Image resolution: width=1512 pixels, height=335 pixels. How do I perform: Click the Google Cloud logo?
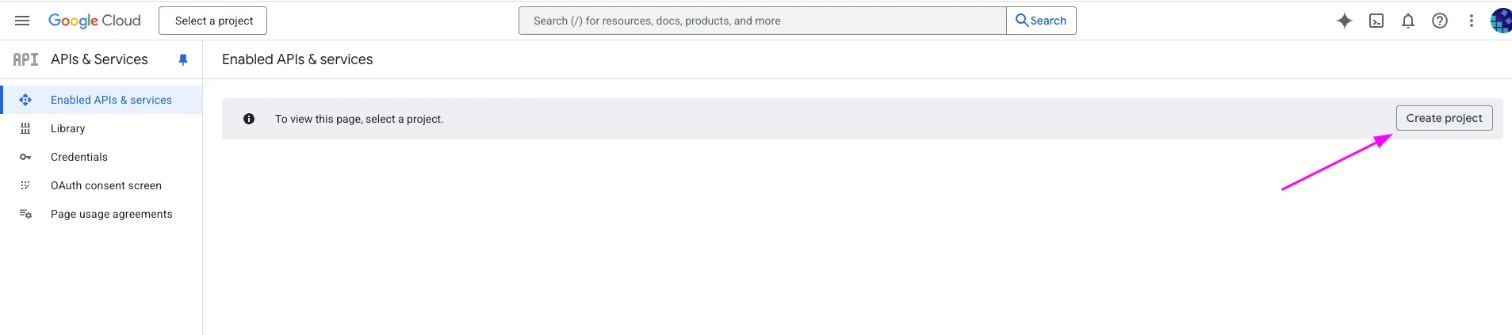[94, 21]
